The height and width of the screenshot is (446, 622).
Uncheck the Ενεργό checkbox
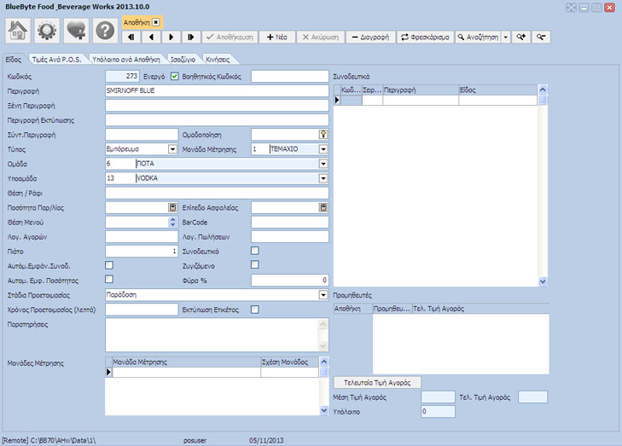tap(174, 77)
